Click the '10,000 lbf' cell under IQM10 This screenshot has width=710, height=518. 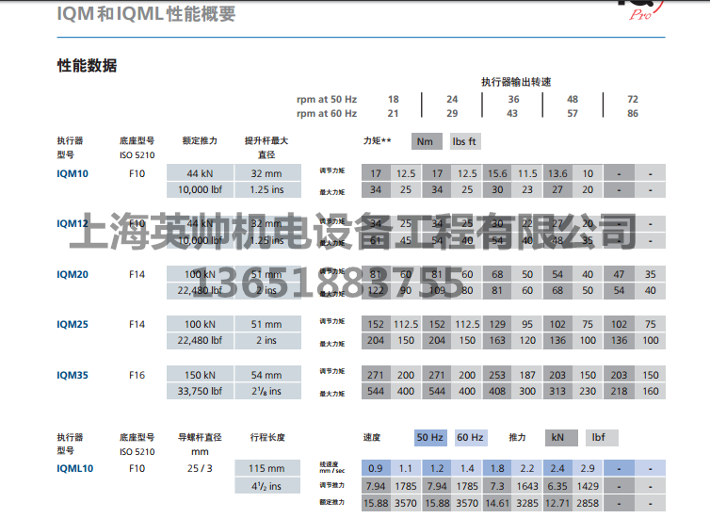201,189
